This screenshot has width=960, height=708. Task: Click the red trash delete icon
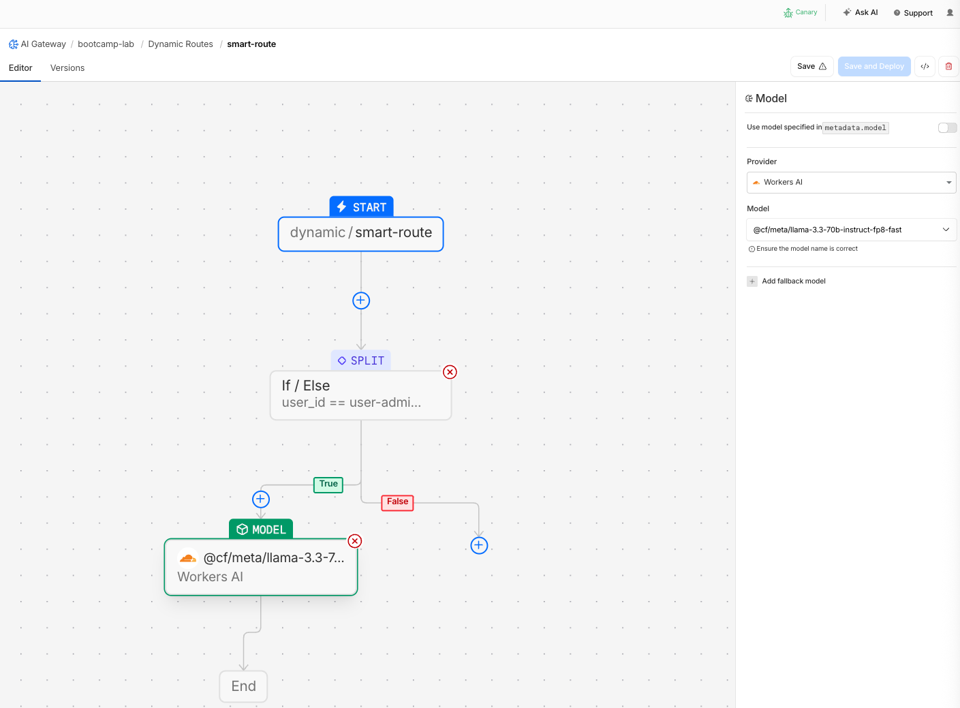pyautogui.click(x=948, y=66)
